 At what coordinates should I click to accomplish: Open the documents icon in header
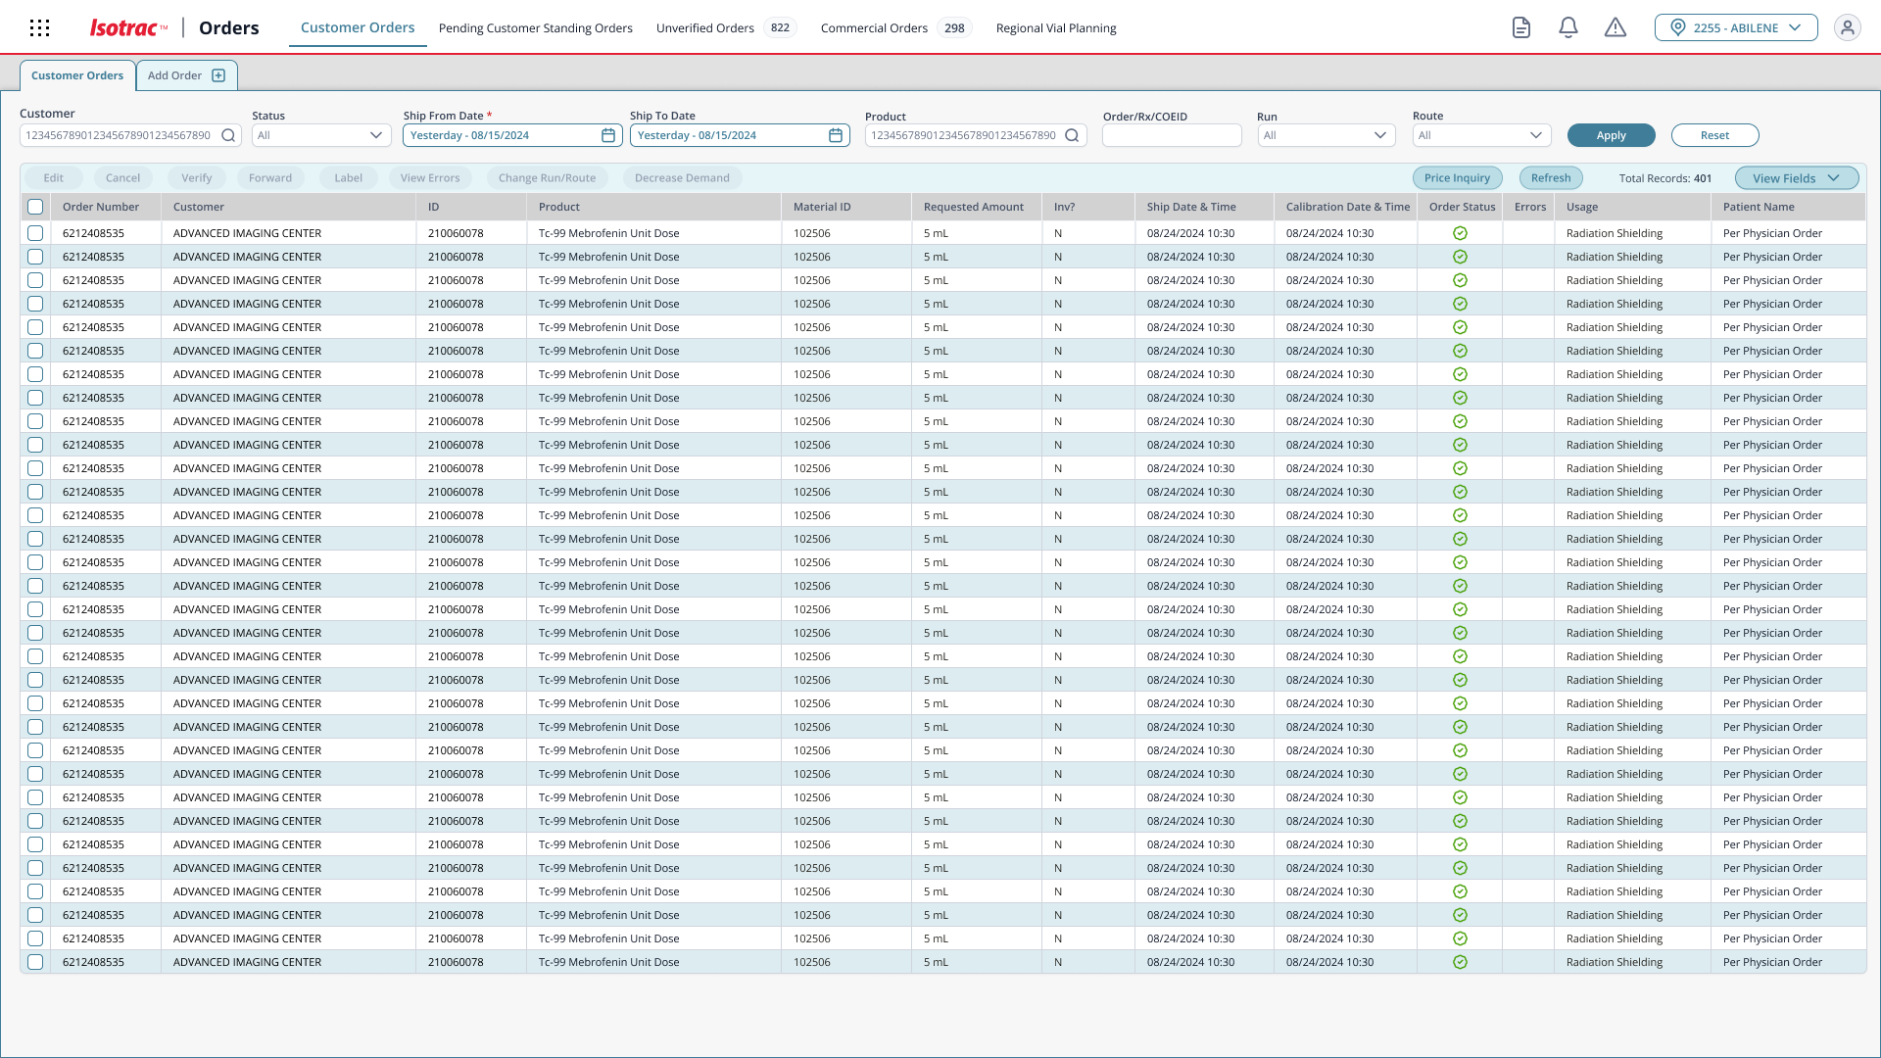(x=1520, y=27)
